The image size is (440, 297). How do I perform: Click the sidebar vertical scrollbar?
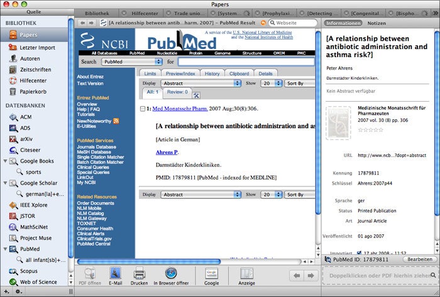70,138
